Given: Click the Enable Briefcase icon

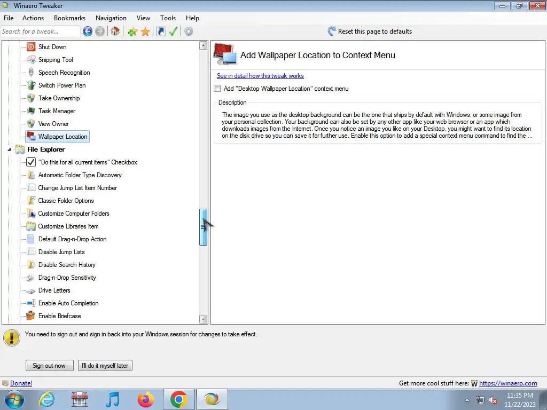Looking at the screenshot, I should point(31,316).
